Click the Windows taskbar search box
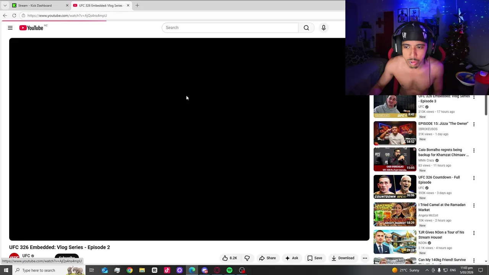The width and height of the screenshot is (489, 275). click(48, 270)
